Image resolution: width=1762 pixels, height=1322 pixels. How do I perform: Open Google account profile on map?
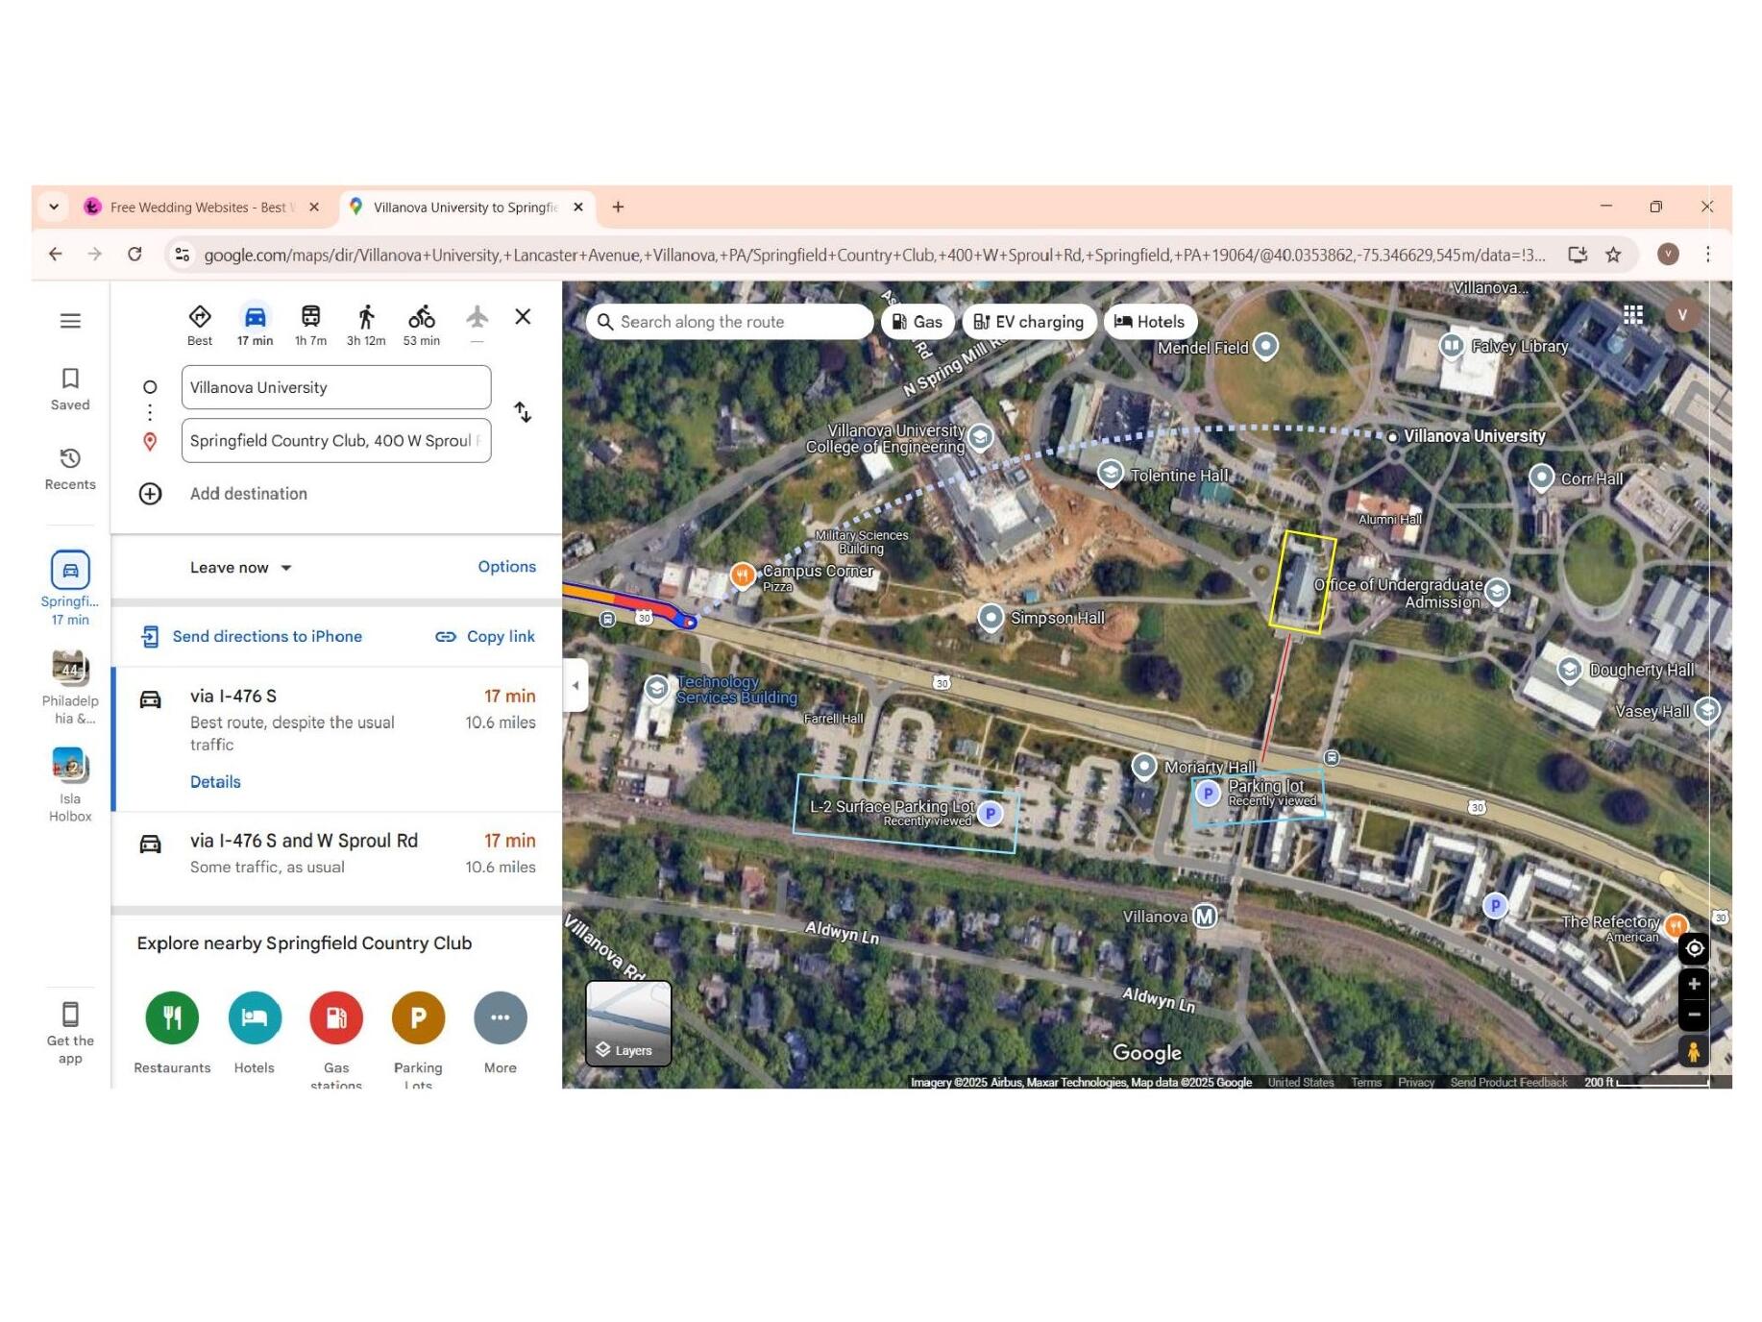click(1682, 315)
